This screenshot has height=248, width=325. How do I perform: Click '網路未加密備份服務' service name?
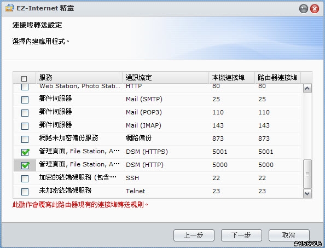pyautogui.click(x=68, y=138)
